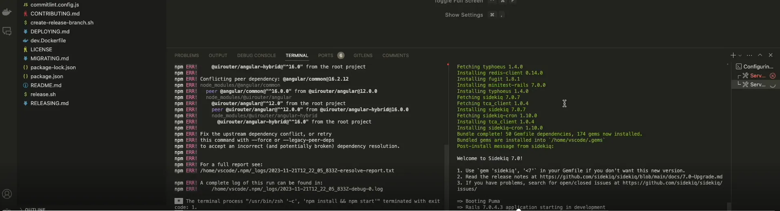
Task: Open the GITLENS panel tab
Action: tap(363, 55)
